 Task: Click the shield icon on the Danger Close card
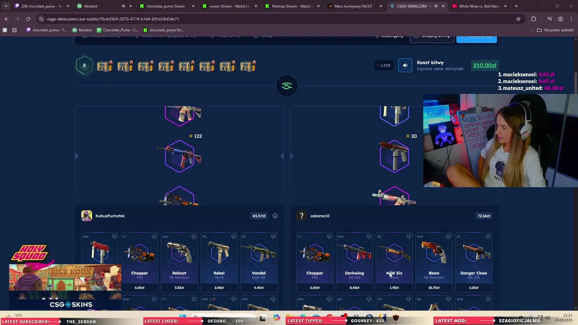(488, 237)
